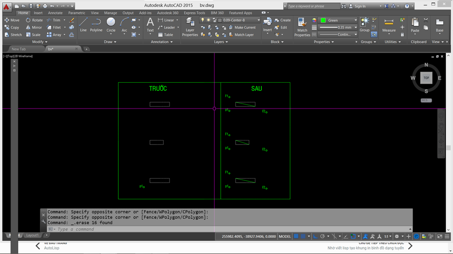The height and width of the screenshot is (254, 453).
Task: Draw with the Line tool
Action: click(x=83, y=24)
